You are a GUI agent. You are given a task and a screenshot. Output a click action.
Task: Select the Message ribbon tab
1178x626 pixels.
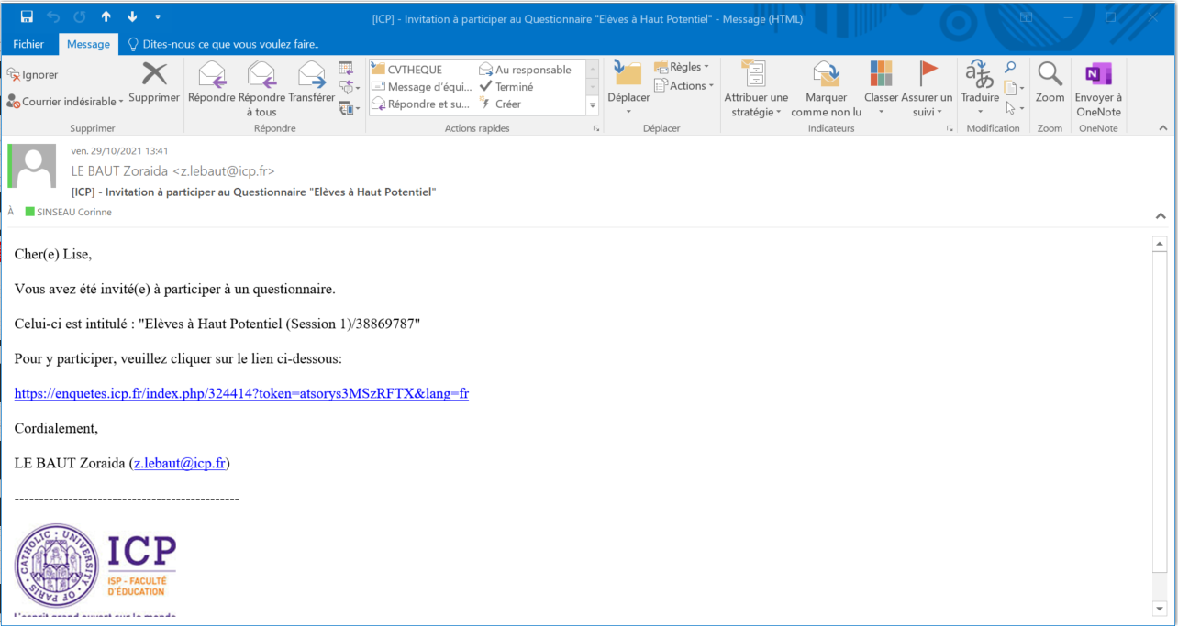coord(88,44)
